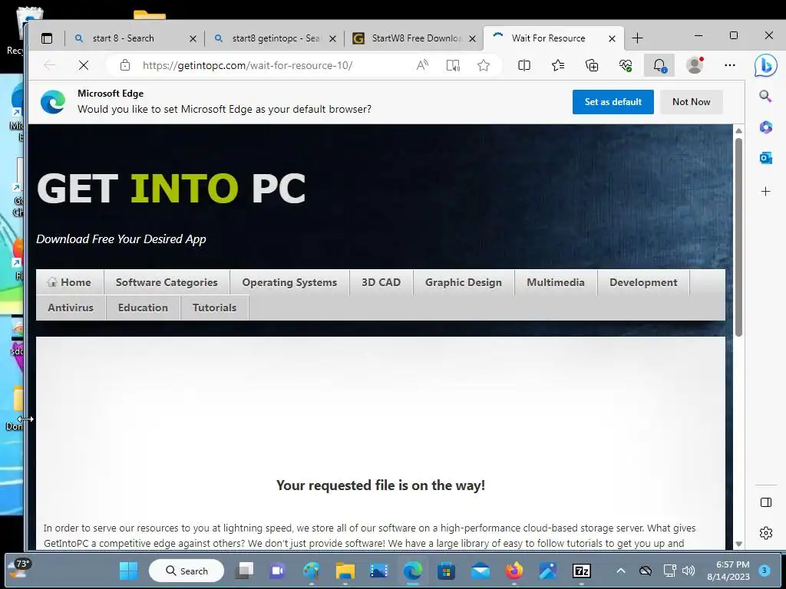Open clock showing 6:57 PM
This screenshot has height=589, width=786.
point(729,571)
